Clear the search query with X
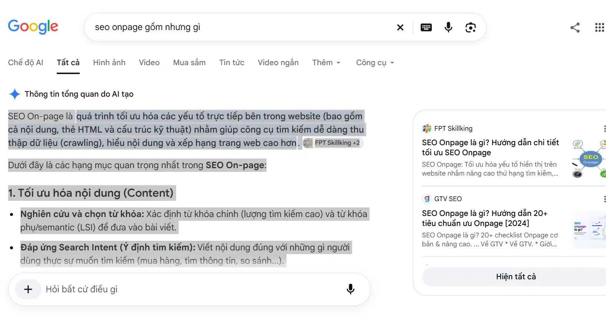This screenshot has height=323, width=606. (400, 27)
